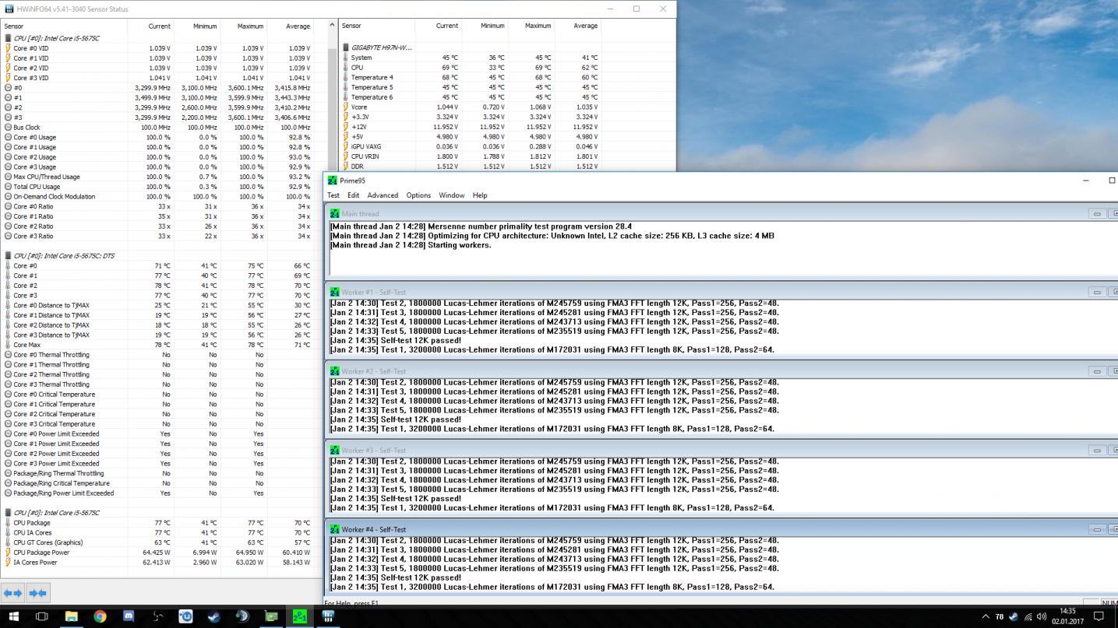Click the Worker #1 Self-Test window icon
Image resolution: width=1118 pixels, height=628 pixels.
[x=335, y=292]
